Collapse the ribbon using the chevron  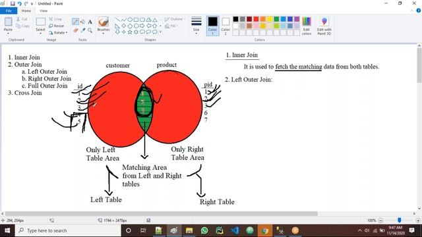click(x=411, y=11)
